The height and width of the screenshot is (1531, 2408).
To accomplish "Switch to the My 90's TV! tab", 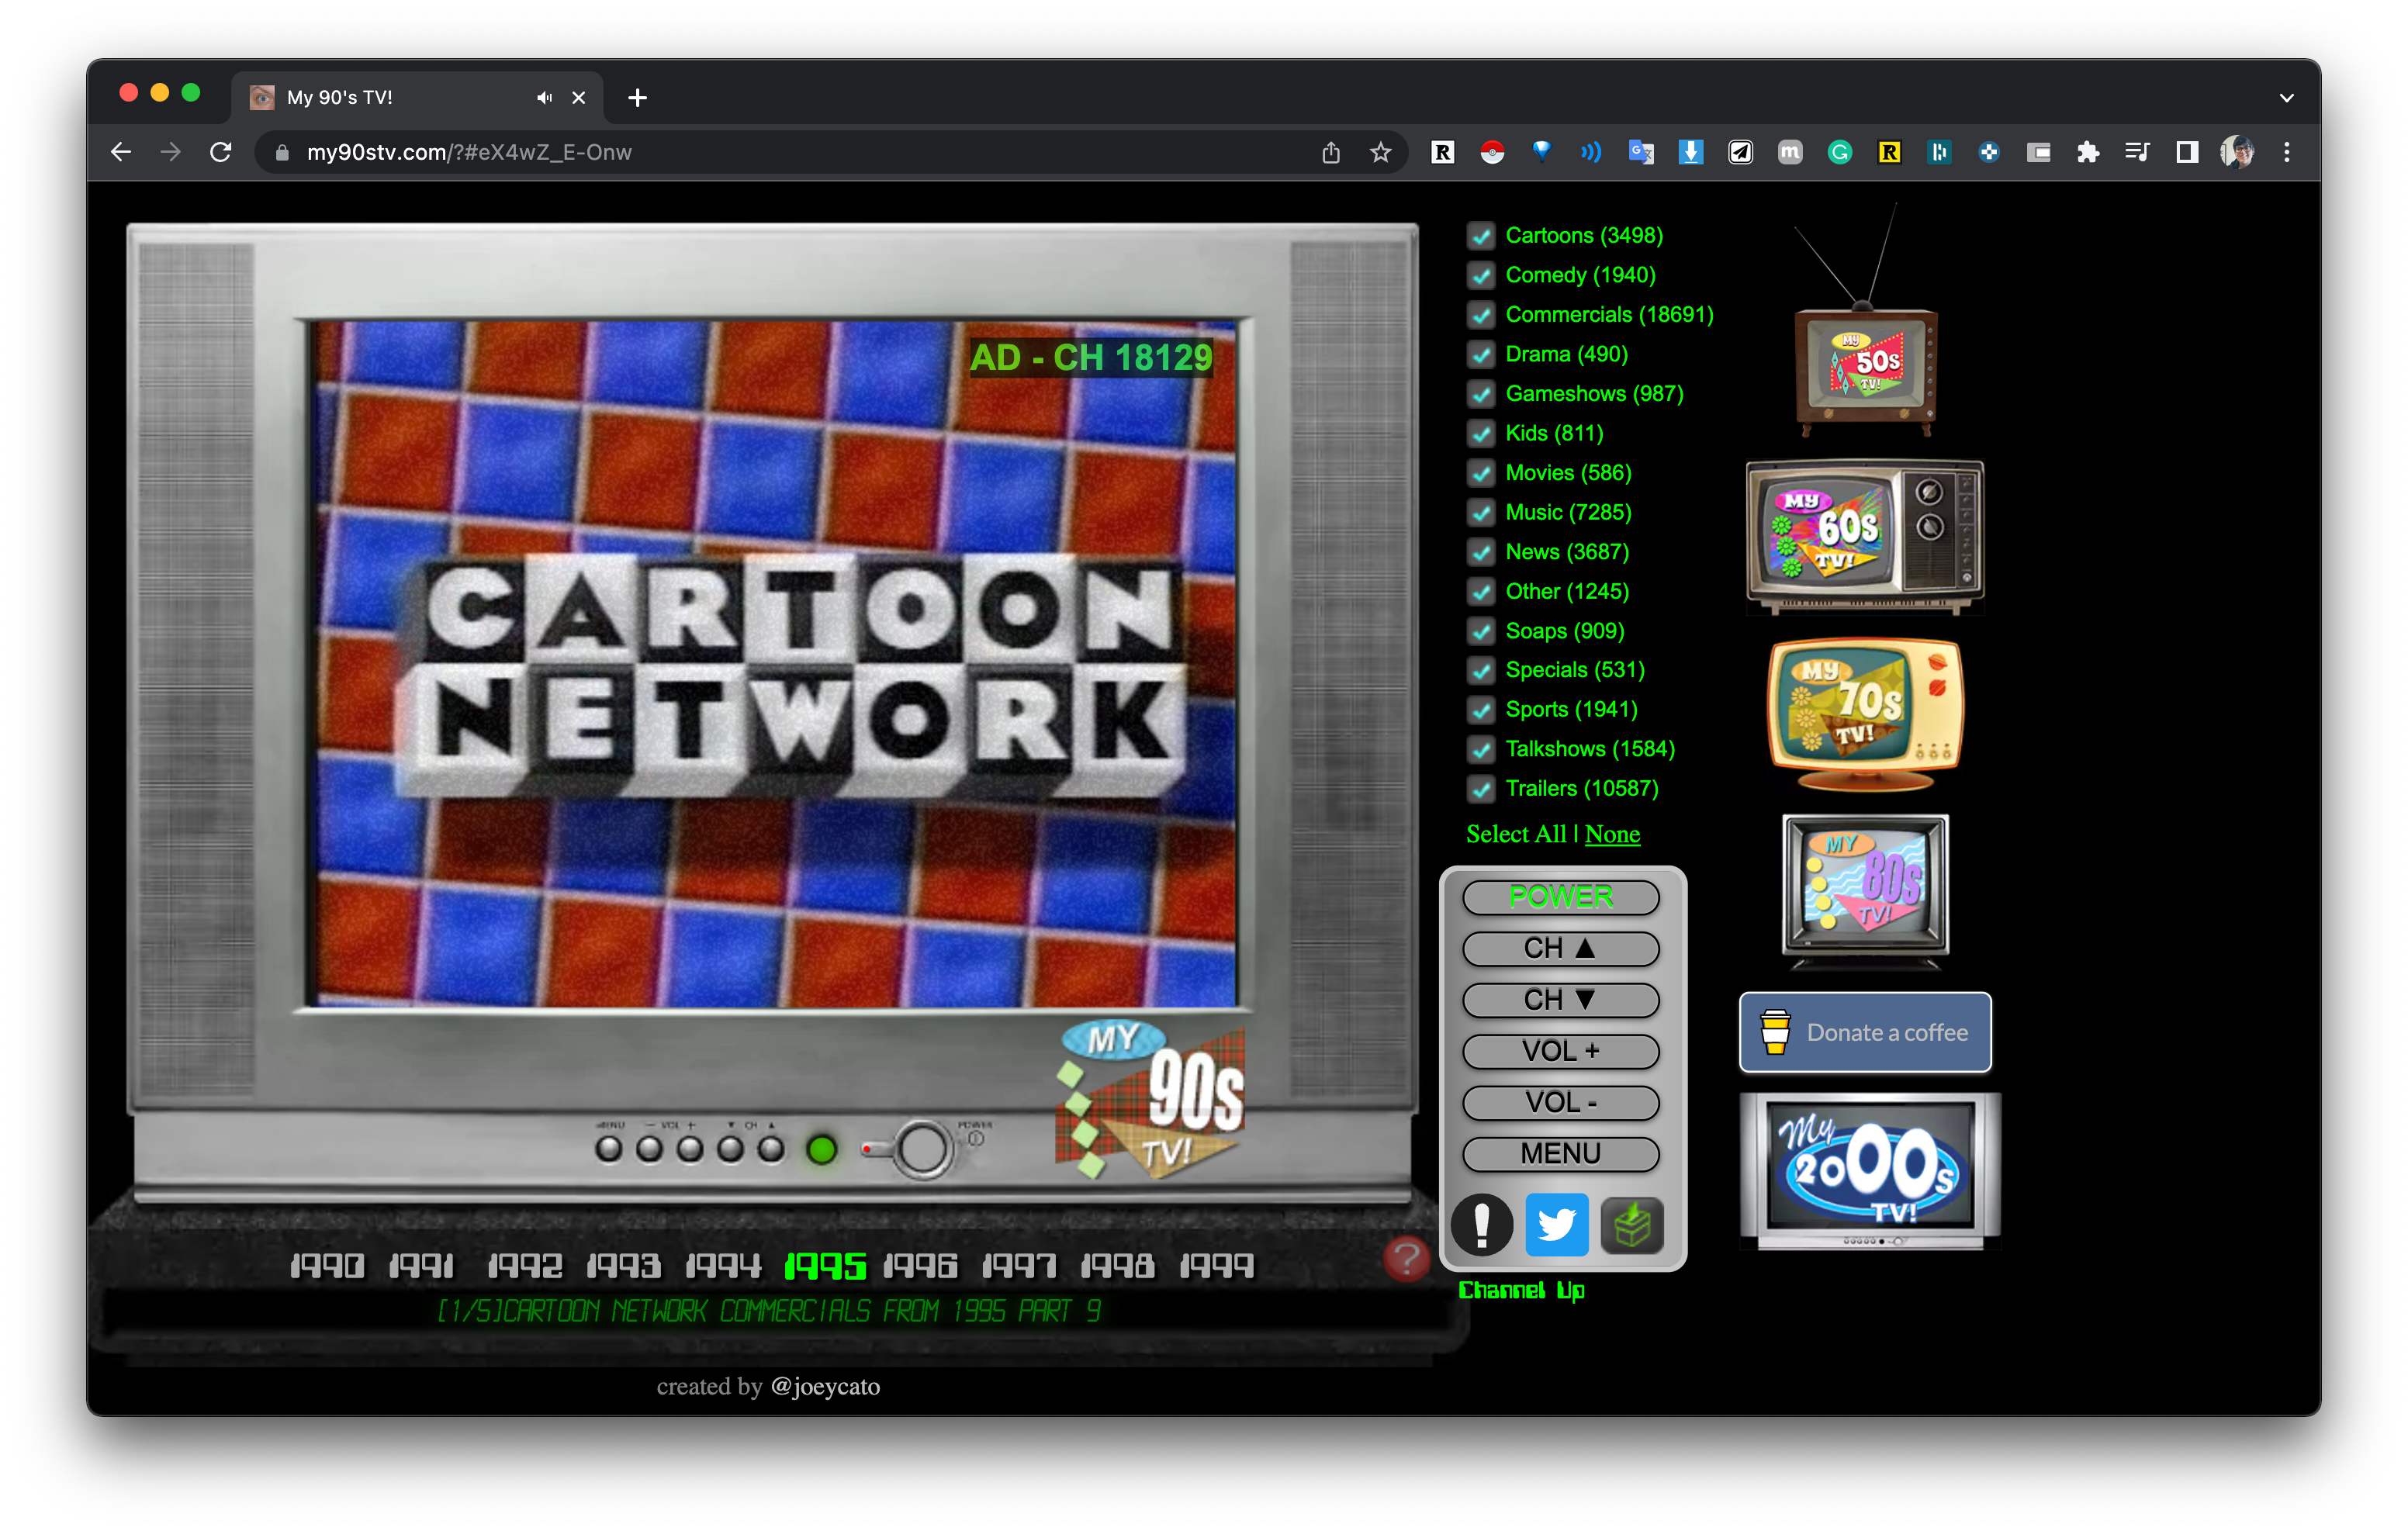I will (x=418, y=97).
